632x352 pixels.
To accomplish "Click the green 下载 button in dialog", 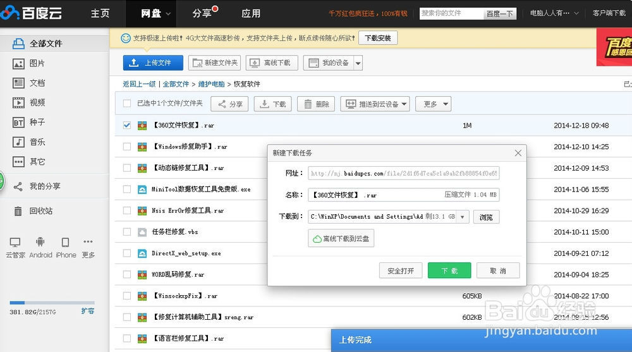I will coord(449,270).
